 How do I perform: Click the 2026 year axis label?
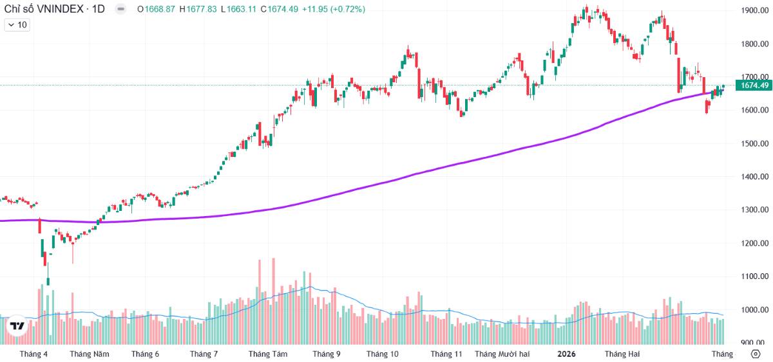[x=566, y=354]
